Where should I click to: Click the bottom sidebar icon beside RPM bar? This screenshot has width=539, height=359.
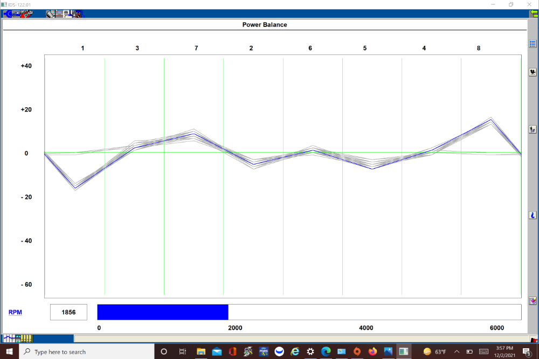pos(533,301)
